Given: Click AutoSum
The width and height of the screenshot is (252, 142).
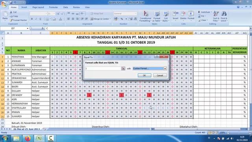Looking at the screenshot, I should pyautogui.click(x=204, y=12).
